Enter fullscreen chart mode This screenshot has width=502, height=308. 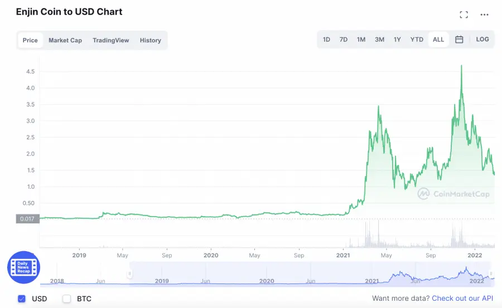point(464,14)
